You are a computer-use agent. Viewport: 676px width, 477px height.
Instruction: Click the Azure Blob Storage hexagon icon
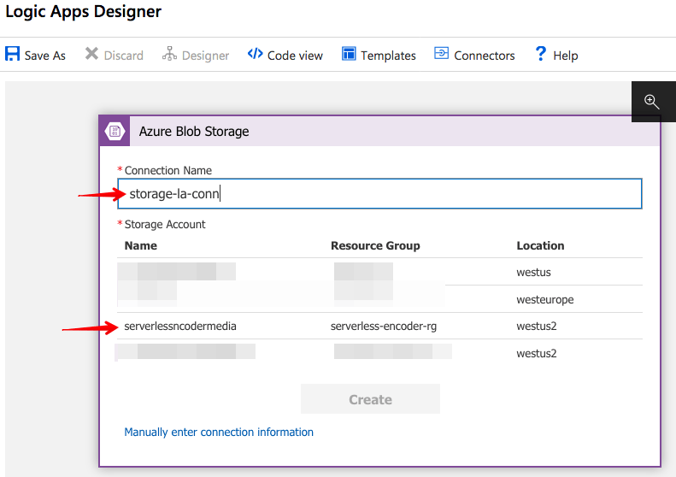(x=115, y=132)
